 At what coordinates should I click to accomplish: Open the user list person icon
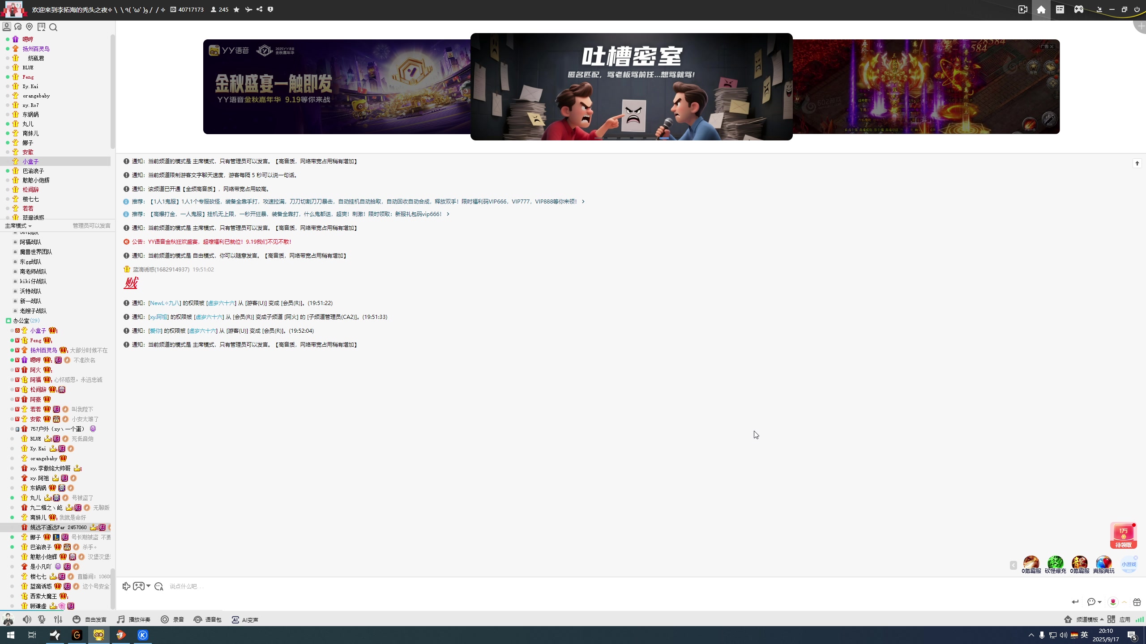pos(7,27)
